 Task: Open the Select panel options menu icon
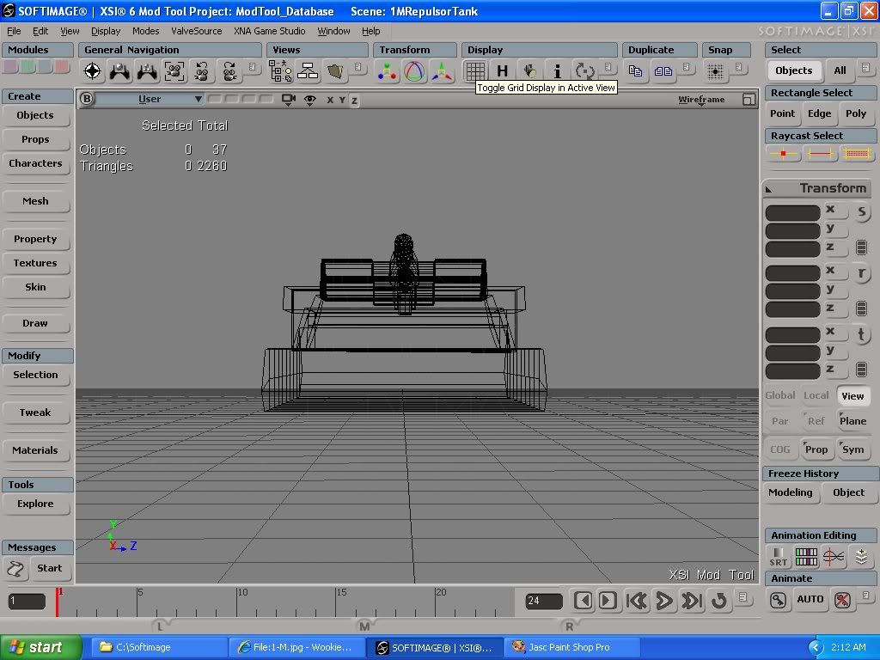[866, 68]
